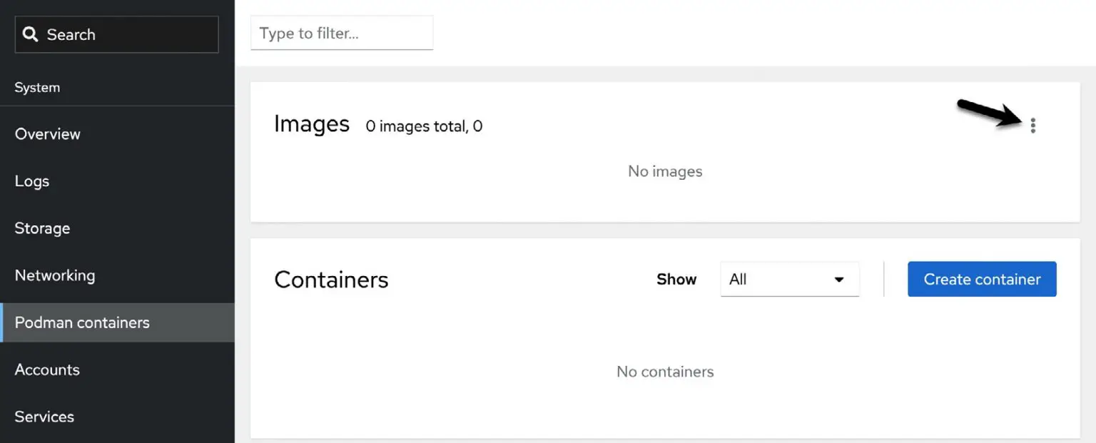Screen dimensions: 1096x443
Task: Click the Create container button
Action: click(x=982, y=279)
